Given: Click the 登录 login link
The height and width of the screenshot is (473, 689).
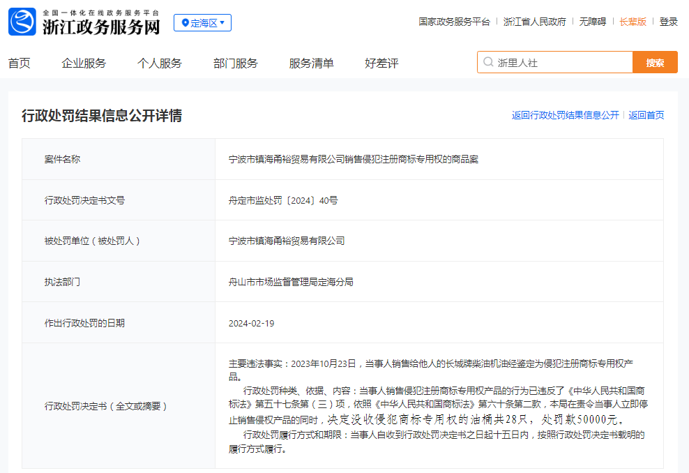Looking at the screenshot, I should tap(668, 22).
